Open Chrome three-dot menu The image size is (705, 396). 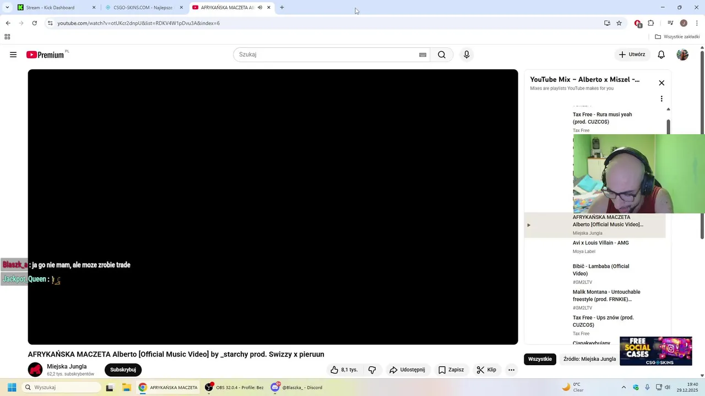point(697,23)
